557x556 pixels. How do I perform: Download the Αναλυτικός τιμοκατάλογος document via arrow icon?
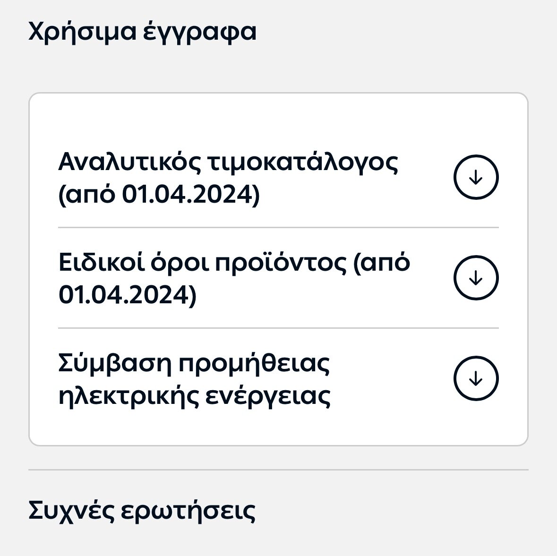[x=476, y=177]
